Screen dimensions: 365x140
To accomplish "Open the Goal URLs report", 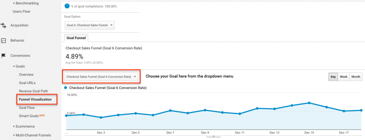I will (27, 83).
